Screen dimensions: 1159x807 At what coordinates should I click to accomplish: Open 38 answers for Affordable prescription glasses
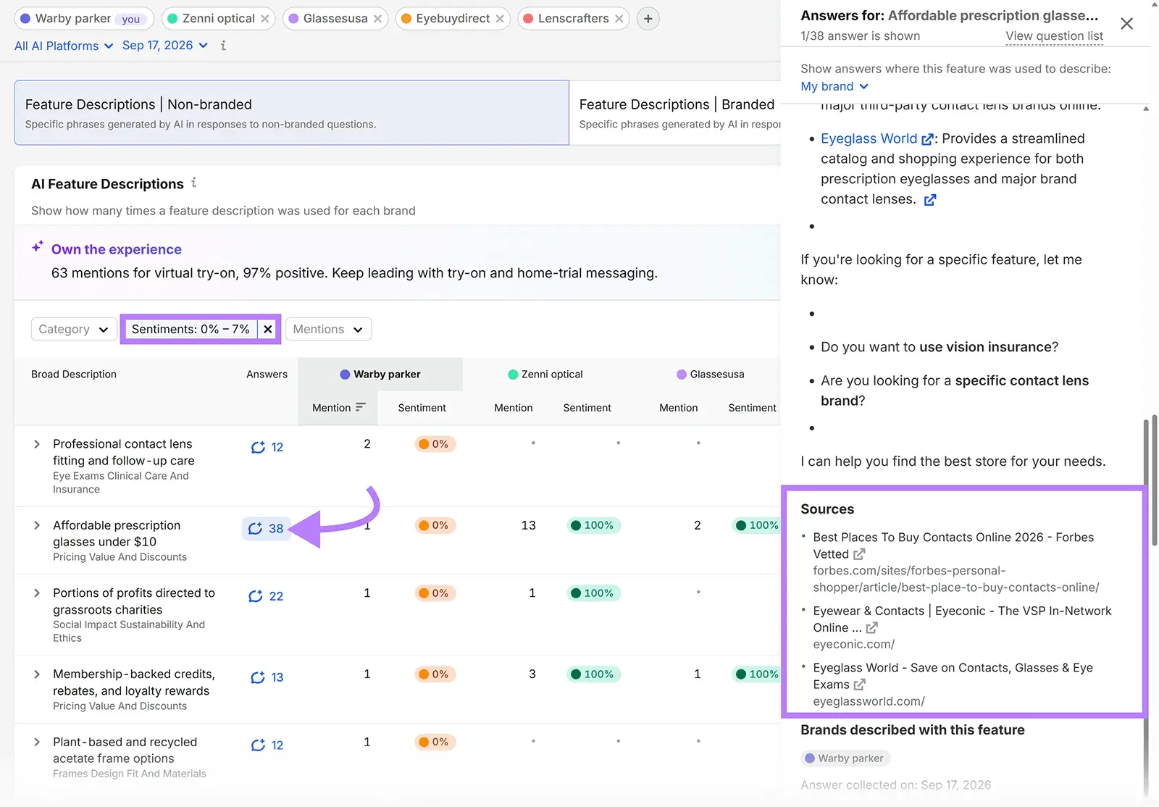266,529
